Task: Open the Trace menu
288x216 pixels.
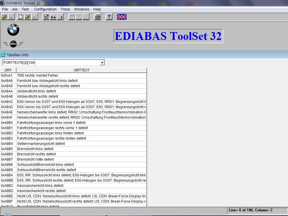Action: point(65,9)
